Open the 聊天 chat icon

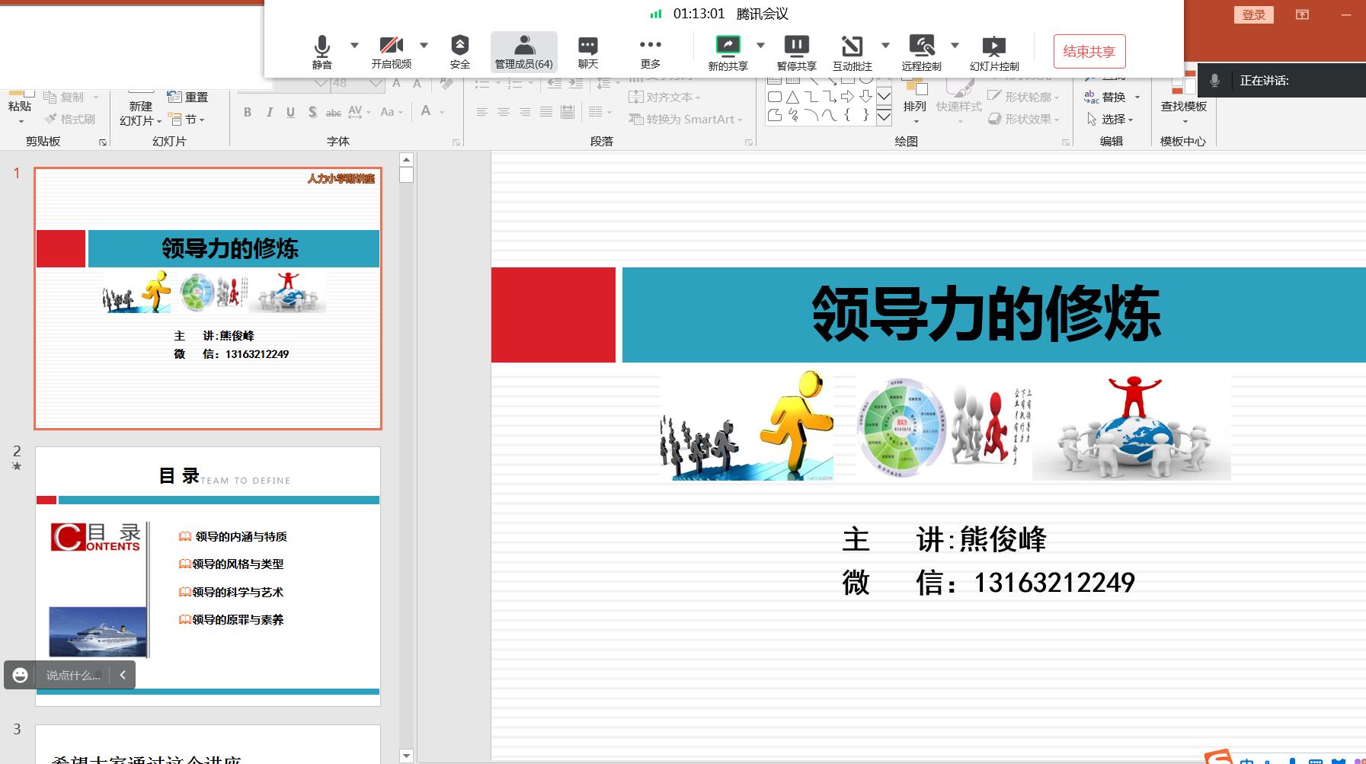point(587,52)
